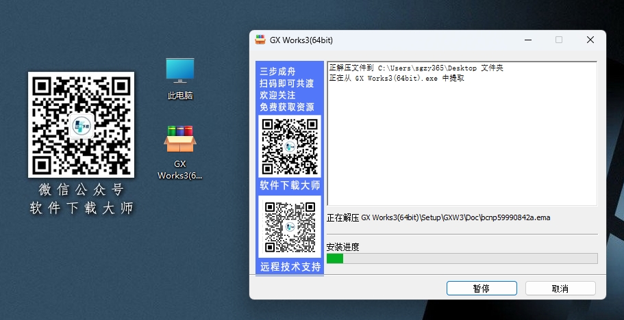The width and height of the screenshot is (624, 320).
Task: Click the 正在解压 file path status text
Action: (438, 217)
